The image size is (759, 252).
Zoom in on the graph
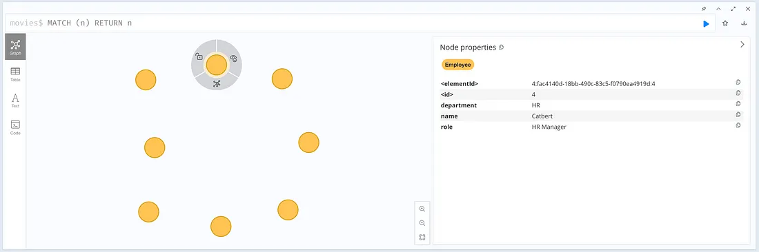point(422,209)
